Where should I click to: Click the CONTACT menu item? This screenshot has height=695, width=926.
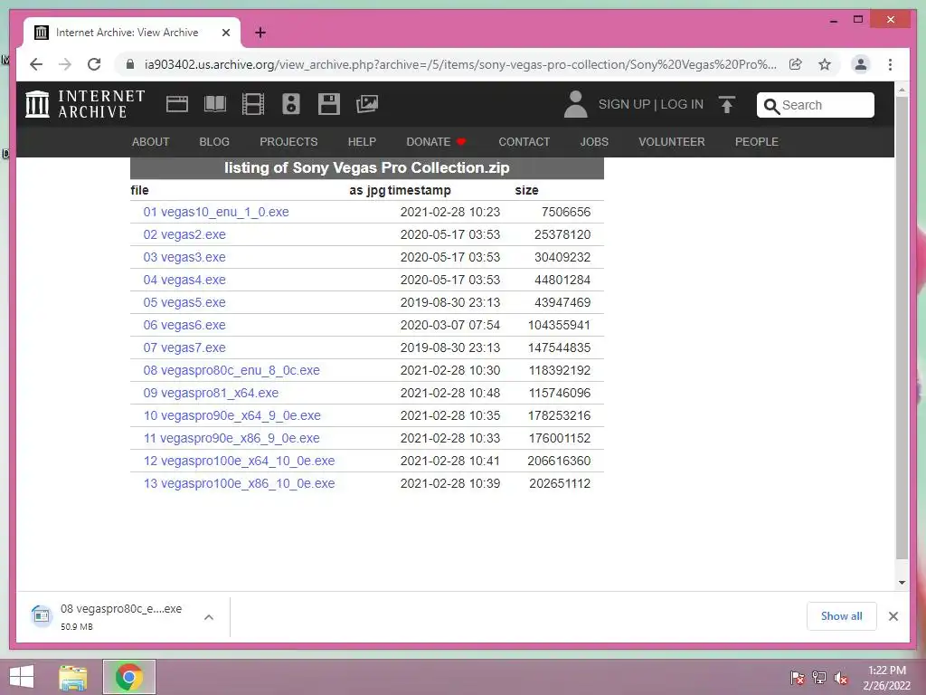[524, 142]
